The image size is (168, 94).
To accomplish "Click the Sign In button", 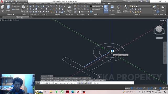I will (x=129, y=1).
